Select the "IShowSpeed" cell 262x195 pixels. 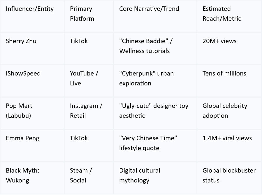pyautogui.click(x=23, y=73)
